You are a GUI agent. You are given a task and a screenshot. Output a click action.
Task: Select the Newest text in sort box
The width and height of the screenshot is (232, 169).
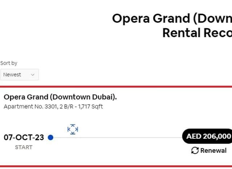click(12, 74)
